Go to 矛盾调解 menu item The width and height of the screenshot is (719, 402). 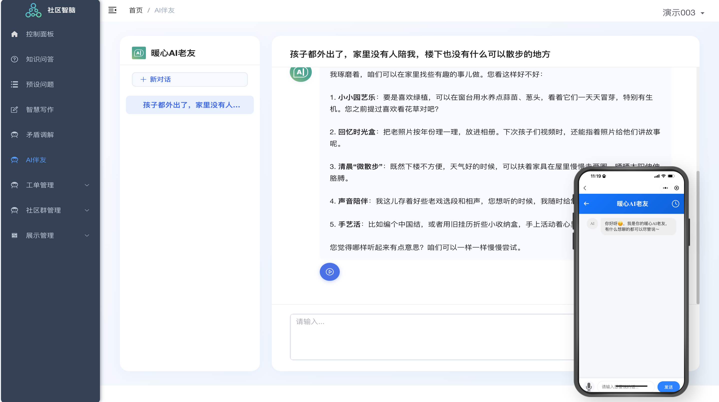[x=40, y=135]
